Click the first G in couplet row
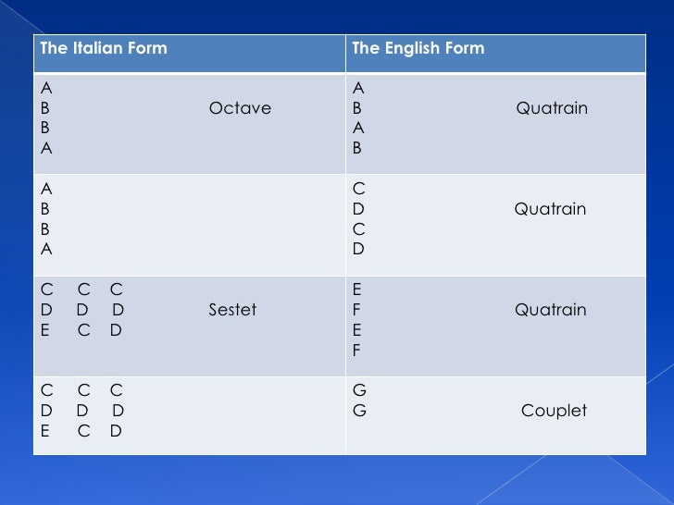 click(359, 390)
